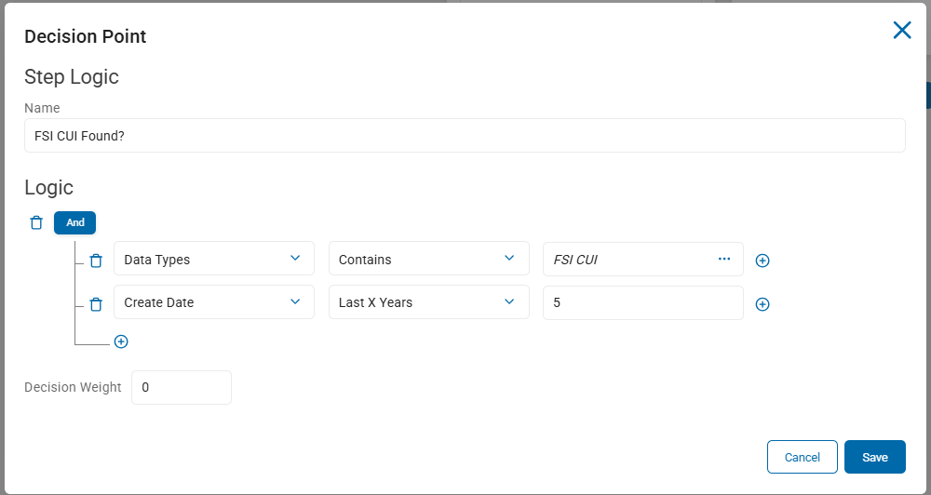Edit the years value field showing 5

pyautogui.click(x=643, y=302)
